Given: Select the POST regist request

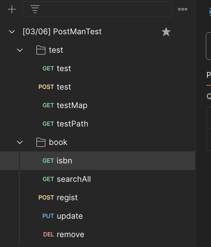Looking at the screenshot, I should coord(67,198).
